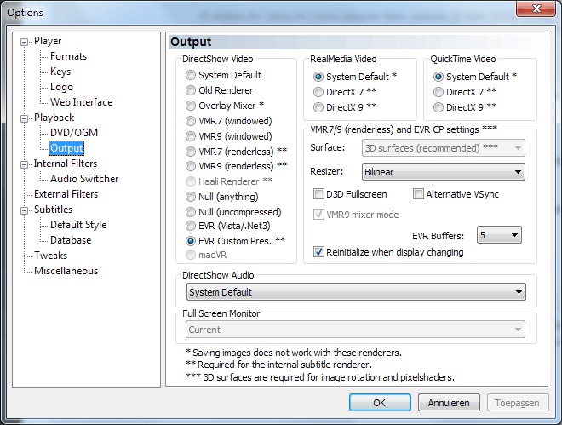This screenshot has width=562, height=425.
Task: Click the Annuleren button
Action: tap(449, 403)
